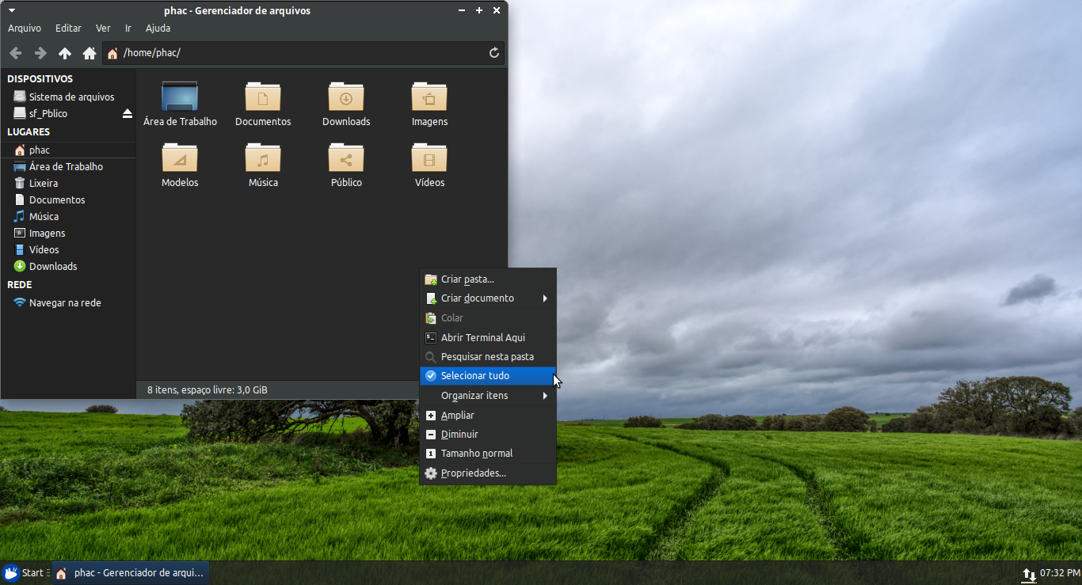This screenshot has height=585, width=1082.
Task: Expand Criar documento submenu
Action: 488,298
